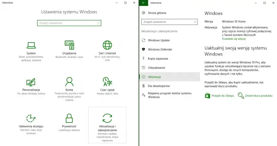277x146 pixels.
Task: Click the Kopia zapasowa upload arrow icon
Action: click(143, 58)
